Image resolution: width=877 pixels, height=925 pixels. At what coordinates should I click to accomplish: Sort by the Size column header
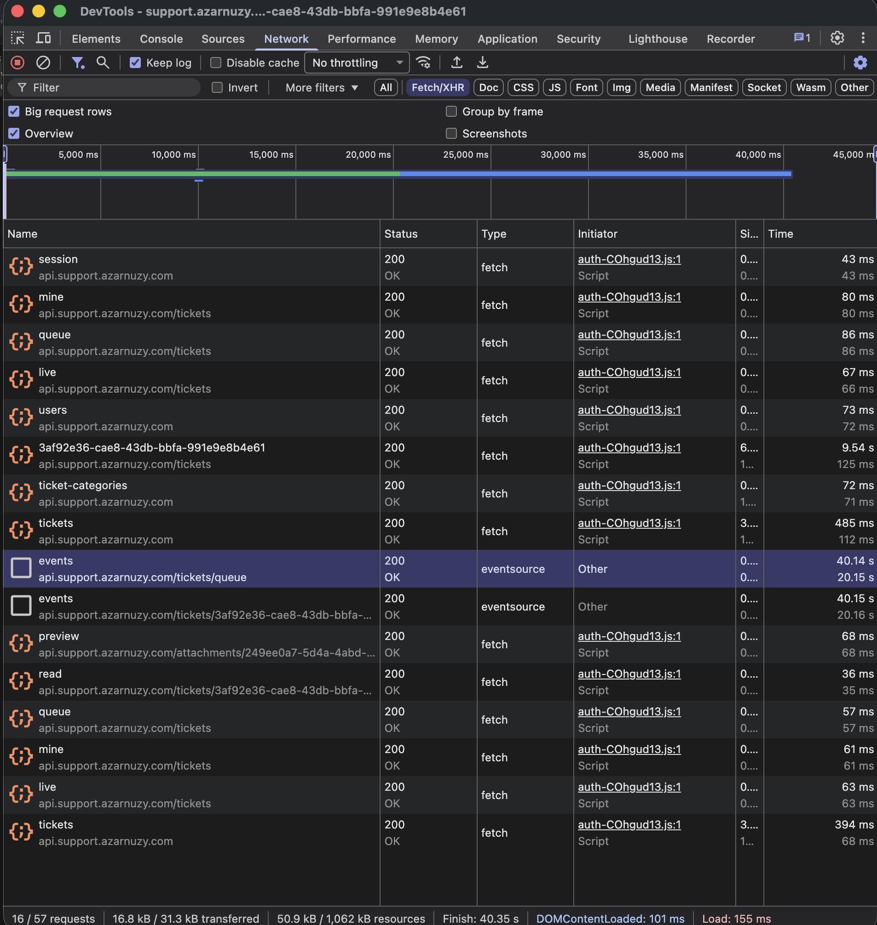[x=749, y=234]
